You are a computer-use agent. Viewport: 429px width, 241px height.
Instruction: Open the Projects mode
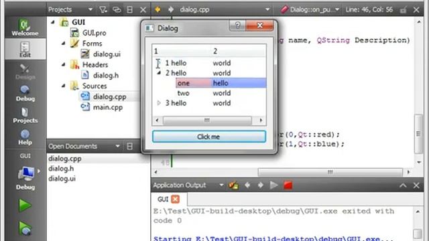[25, 115]
